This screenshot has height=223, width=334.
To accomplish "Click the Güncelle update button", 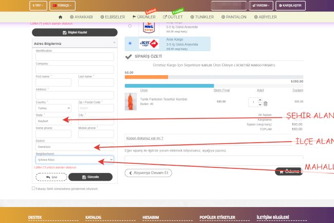I will point(90,177).
